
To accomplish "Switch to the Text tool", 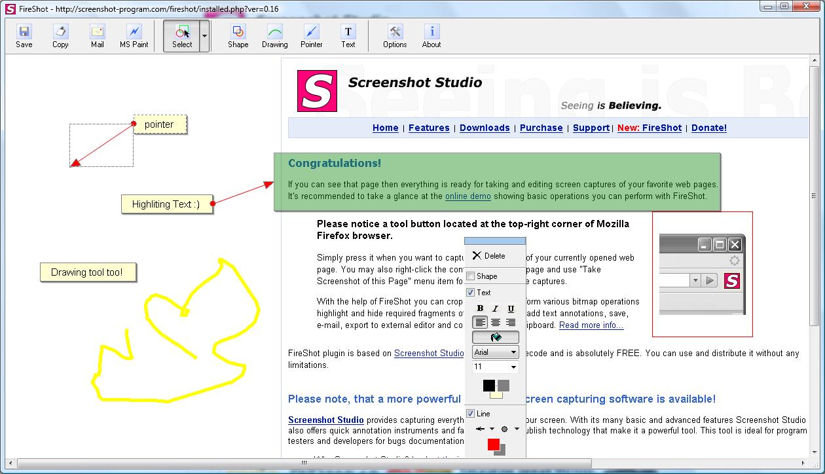I will (348, 36).
